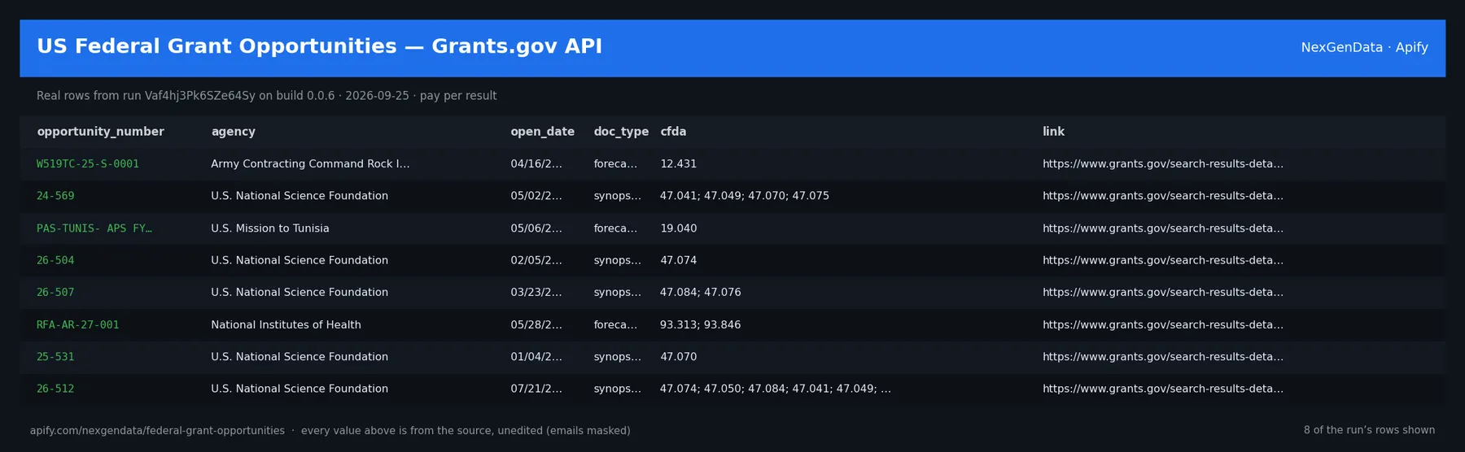Viewport: 1465px width, 452px height.
Task: Select open date 01/04/2…
Action: coord(536,357)
